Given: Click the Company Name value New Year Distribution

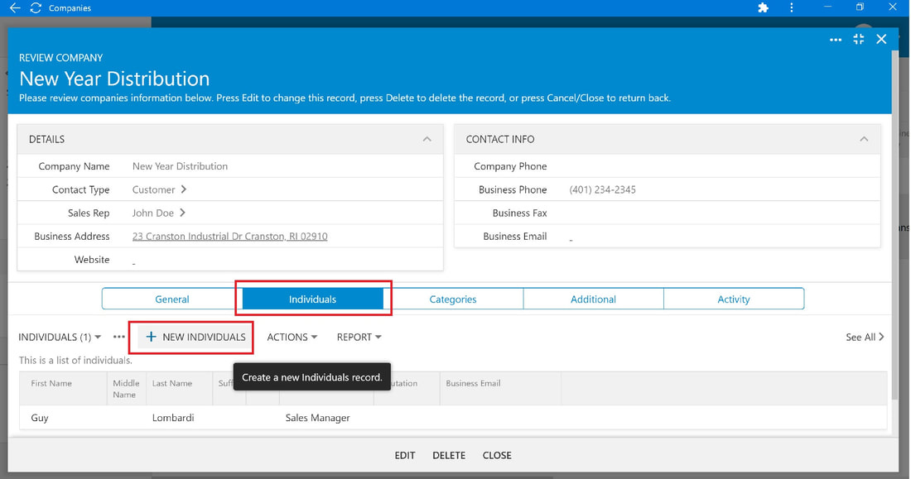Looking at the screenshot, I should click(180, 166).
